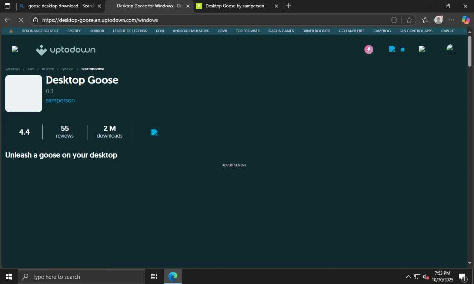Viewport: 474px width, 284px height.
Task: Open the HORROR trending link
Action: (x=97, y=31)
